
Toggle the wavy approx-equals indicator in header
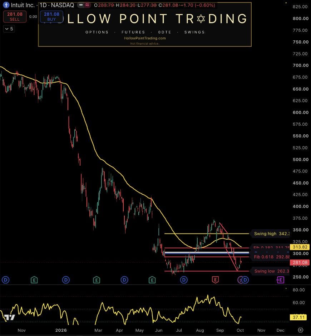coord(87,5)
